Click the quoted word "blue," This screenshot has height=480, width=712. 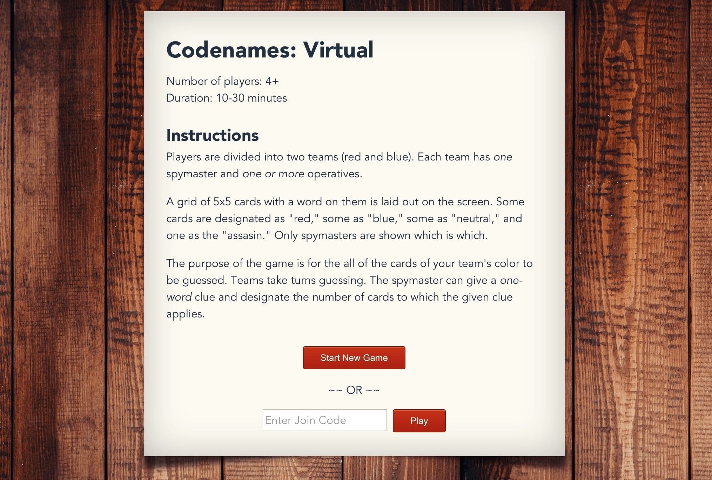pyautogui.click(x=384, y=219)
